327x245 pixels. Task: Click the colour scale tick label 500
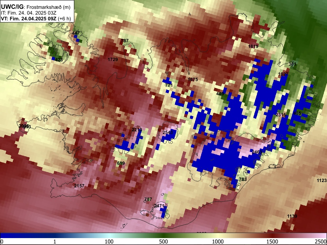[163, 242]
